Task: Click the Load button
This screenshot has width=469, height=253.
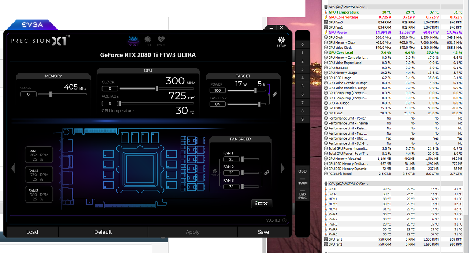Action: pyautogui.click(x=32, y=232)
